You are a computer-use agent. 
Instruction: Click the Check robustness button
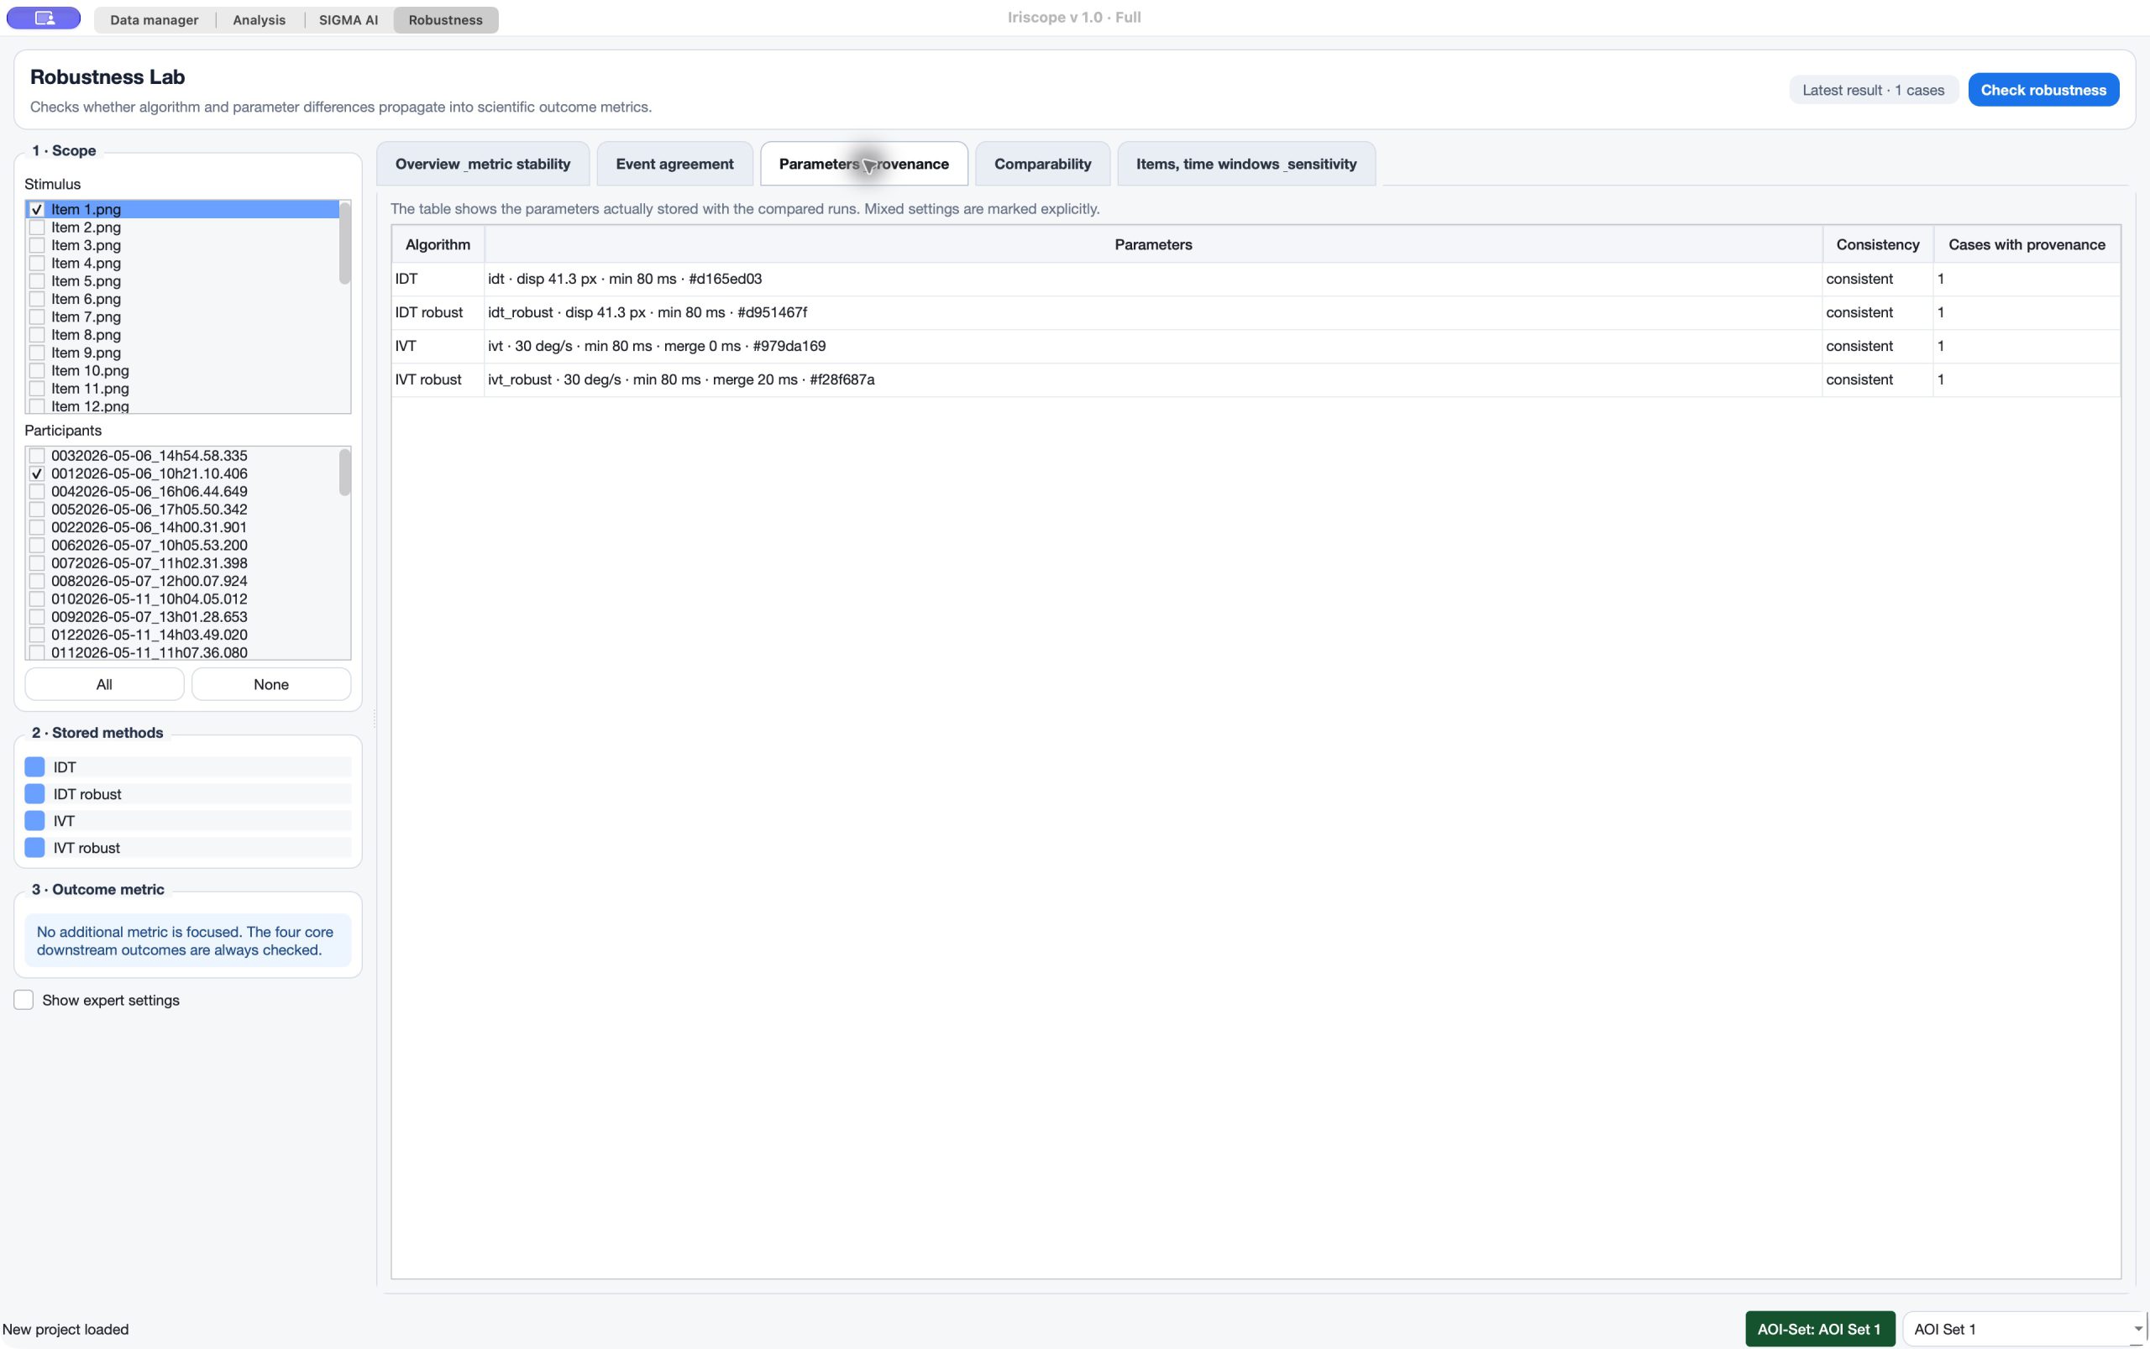(x=2042, y=90)
